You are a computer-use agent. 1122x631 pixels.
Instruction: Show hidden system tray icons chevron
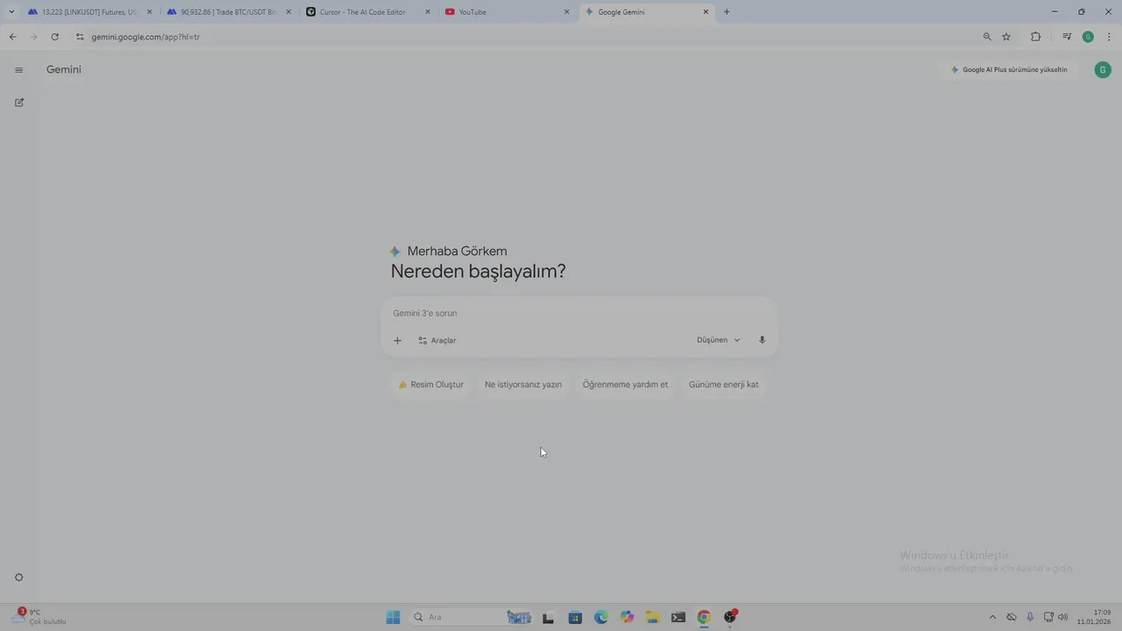click(x=992, y=617)
